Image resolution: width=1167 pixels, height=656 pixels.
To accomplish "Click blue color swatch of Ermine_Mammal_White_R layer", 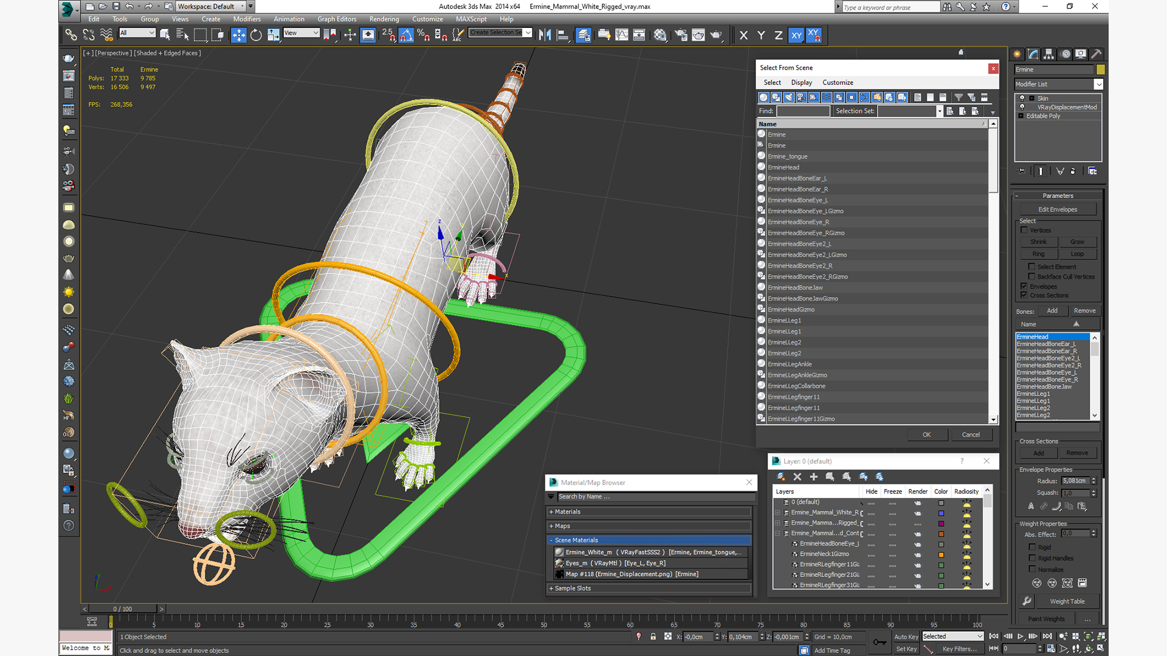I will point(941,513).
